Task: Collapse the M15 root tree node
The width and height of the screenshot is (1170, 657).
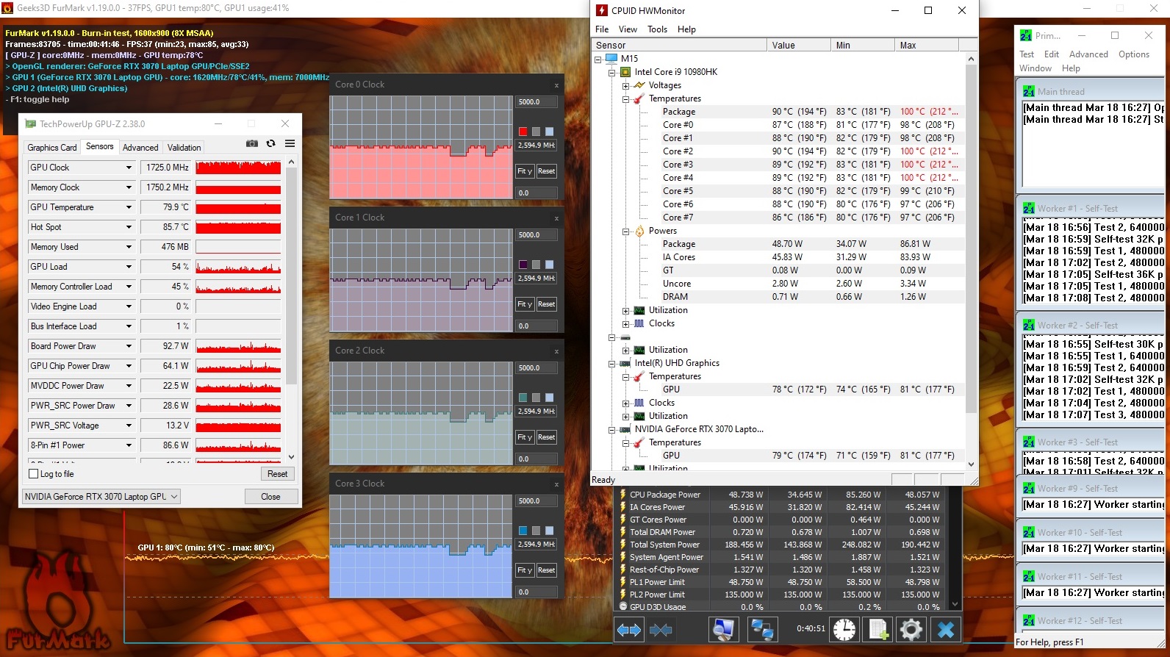Action: [x=597, y=59]
